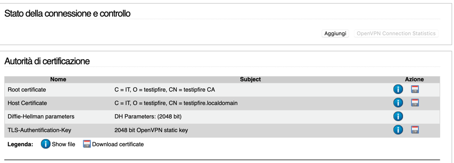This screenshot has height=163, width=454.
Task: Click the Aggiungi button
Action: 335,34
